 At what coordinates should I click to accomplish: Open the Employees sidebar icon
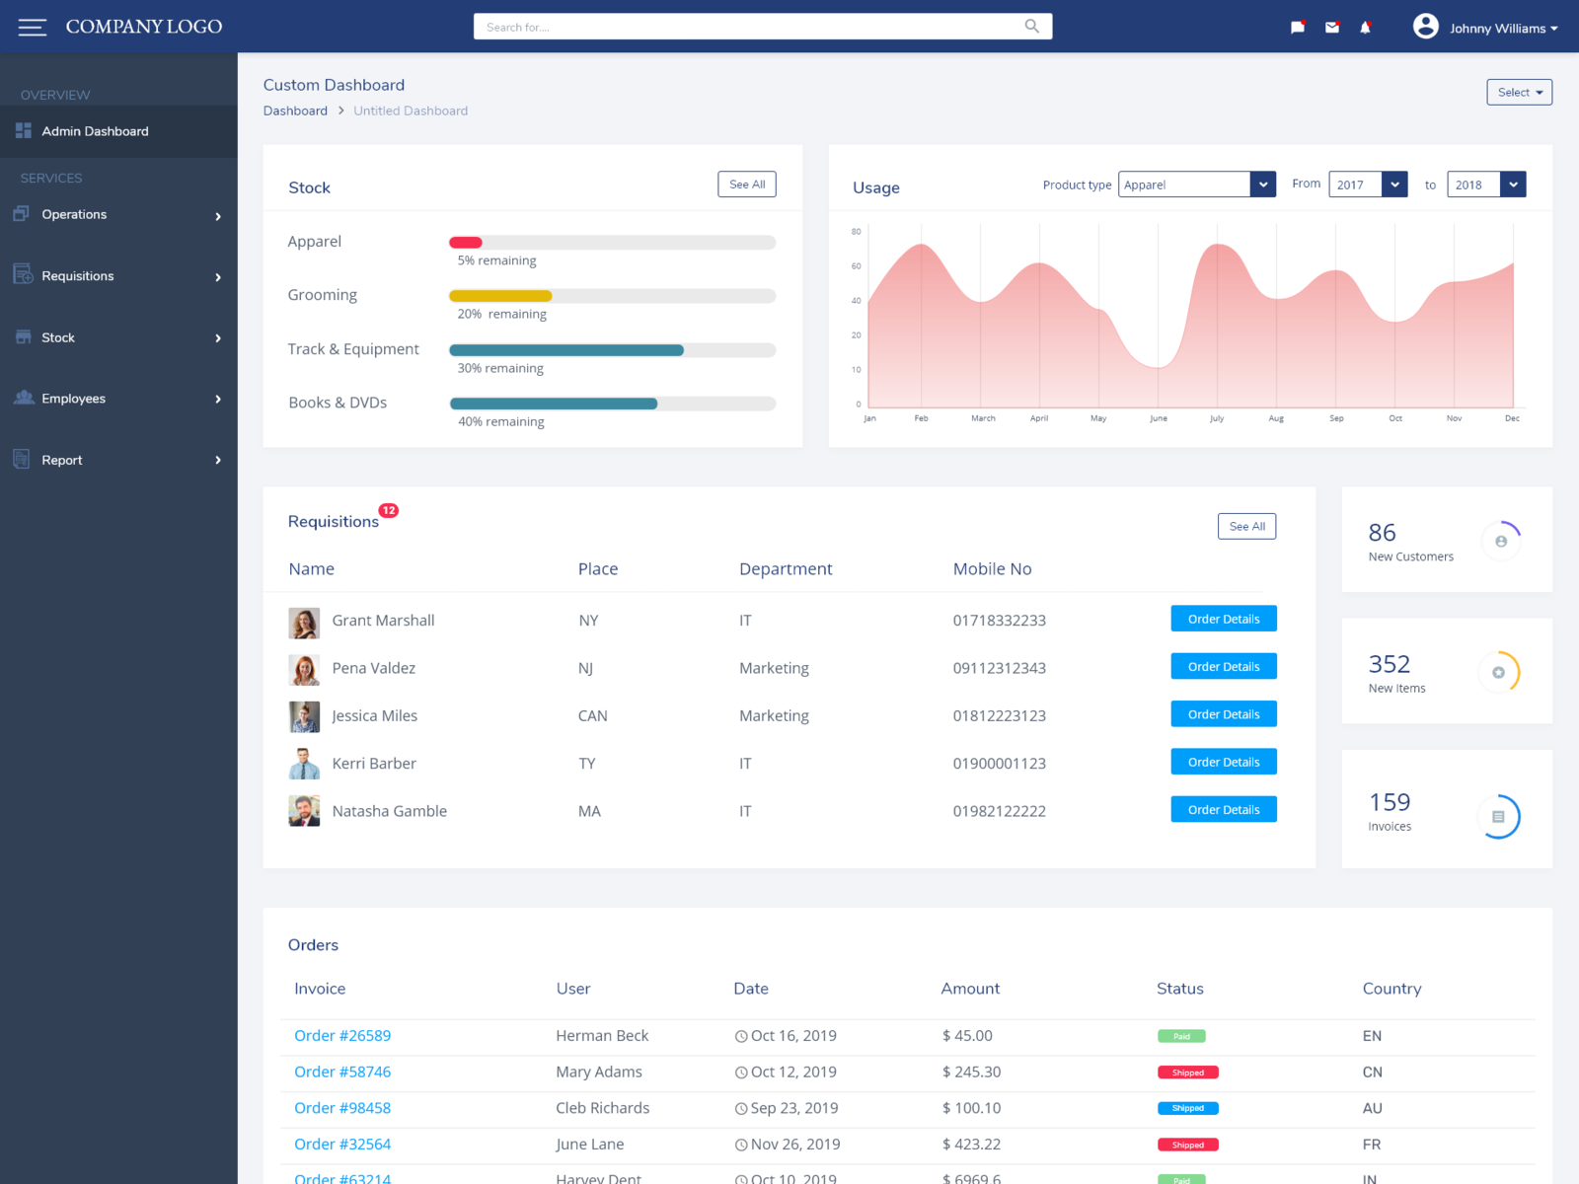click(22, 398)
